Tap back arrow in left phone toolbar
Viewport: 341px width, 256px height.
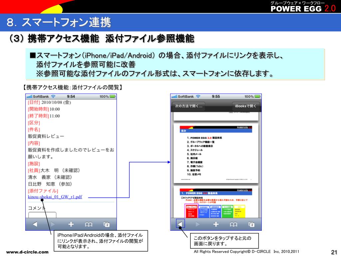click(35, 224)
